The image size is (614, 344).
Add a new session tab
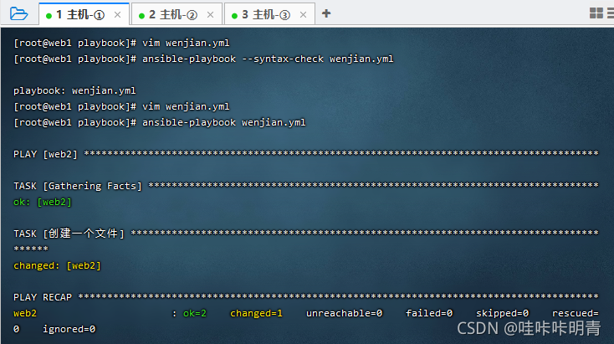point(326,13)
